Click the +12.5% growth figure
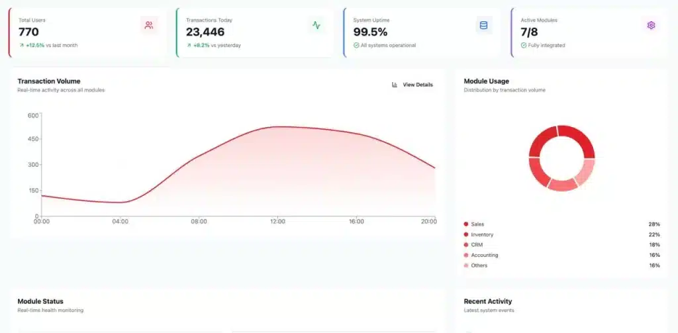 click(x=36, y=45)
